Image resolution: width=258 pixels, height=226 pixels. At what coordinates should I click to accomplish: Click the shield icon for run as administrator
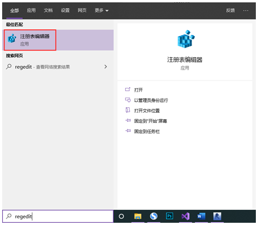click(x=128, y=100)
